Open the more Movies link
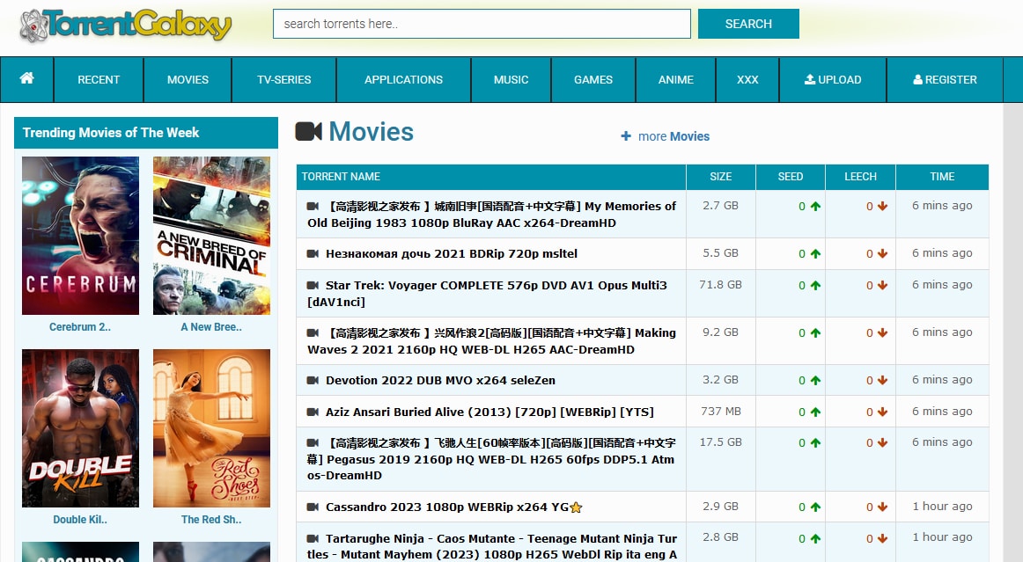The width and height of the screenshot is (1023, 562). 673,136
